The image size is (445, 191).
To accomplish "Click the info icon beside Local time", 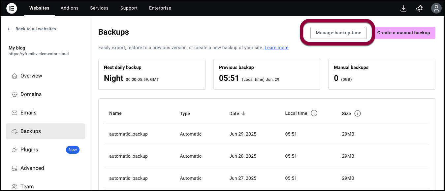I will [x=314, y=113].
